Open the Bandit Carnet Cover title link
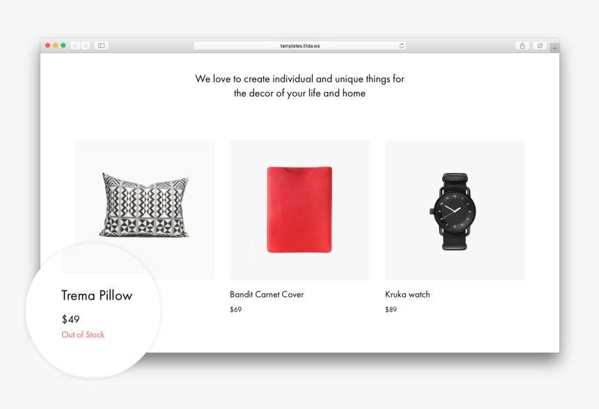Image resolution: width=599 pixels, height=409 pixels. click(267, 294)
